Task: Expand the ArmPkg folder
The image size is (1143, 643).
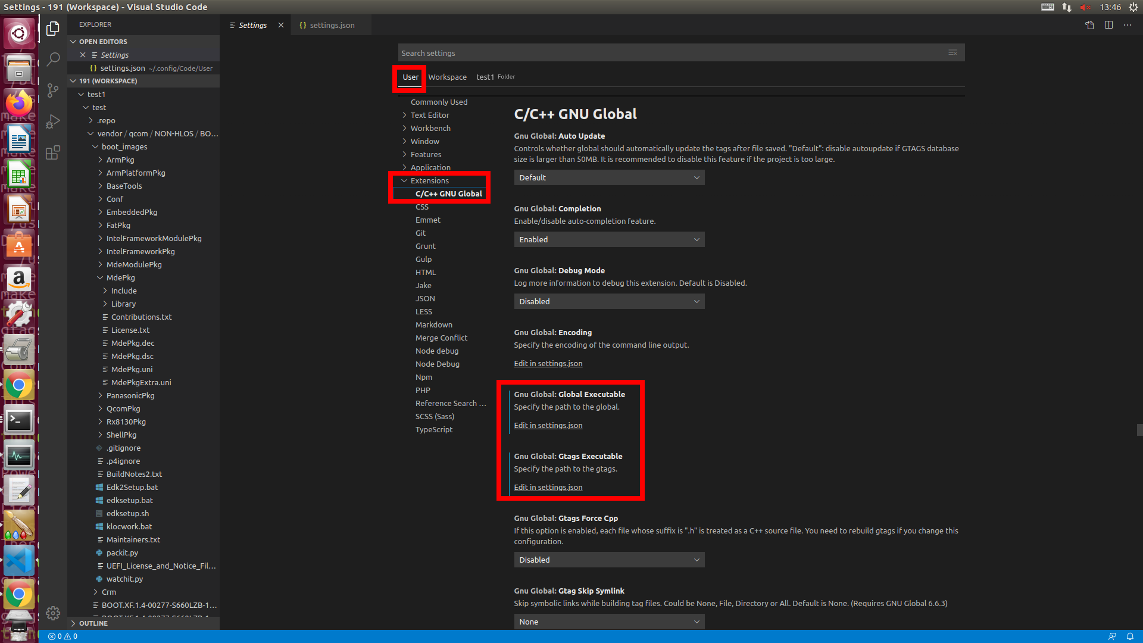Action: tap(120, 160)
